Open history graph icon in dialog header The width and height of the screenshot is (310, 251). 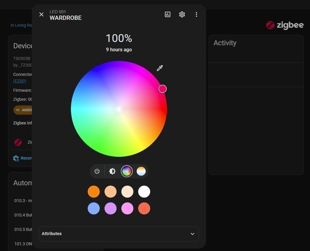click(168, 14)
